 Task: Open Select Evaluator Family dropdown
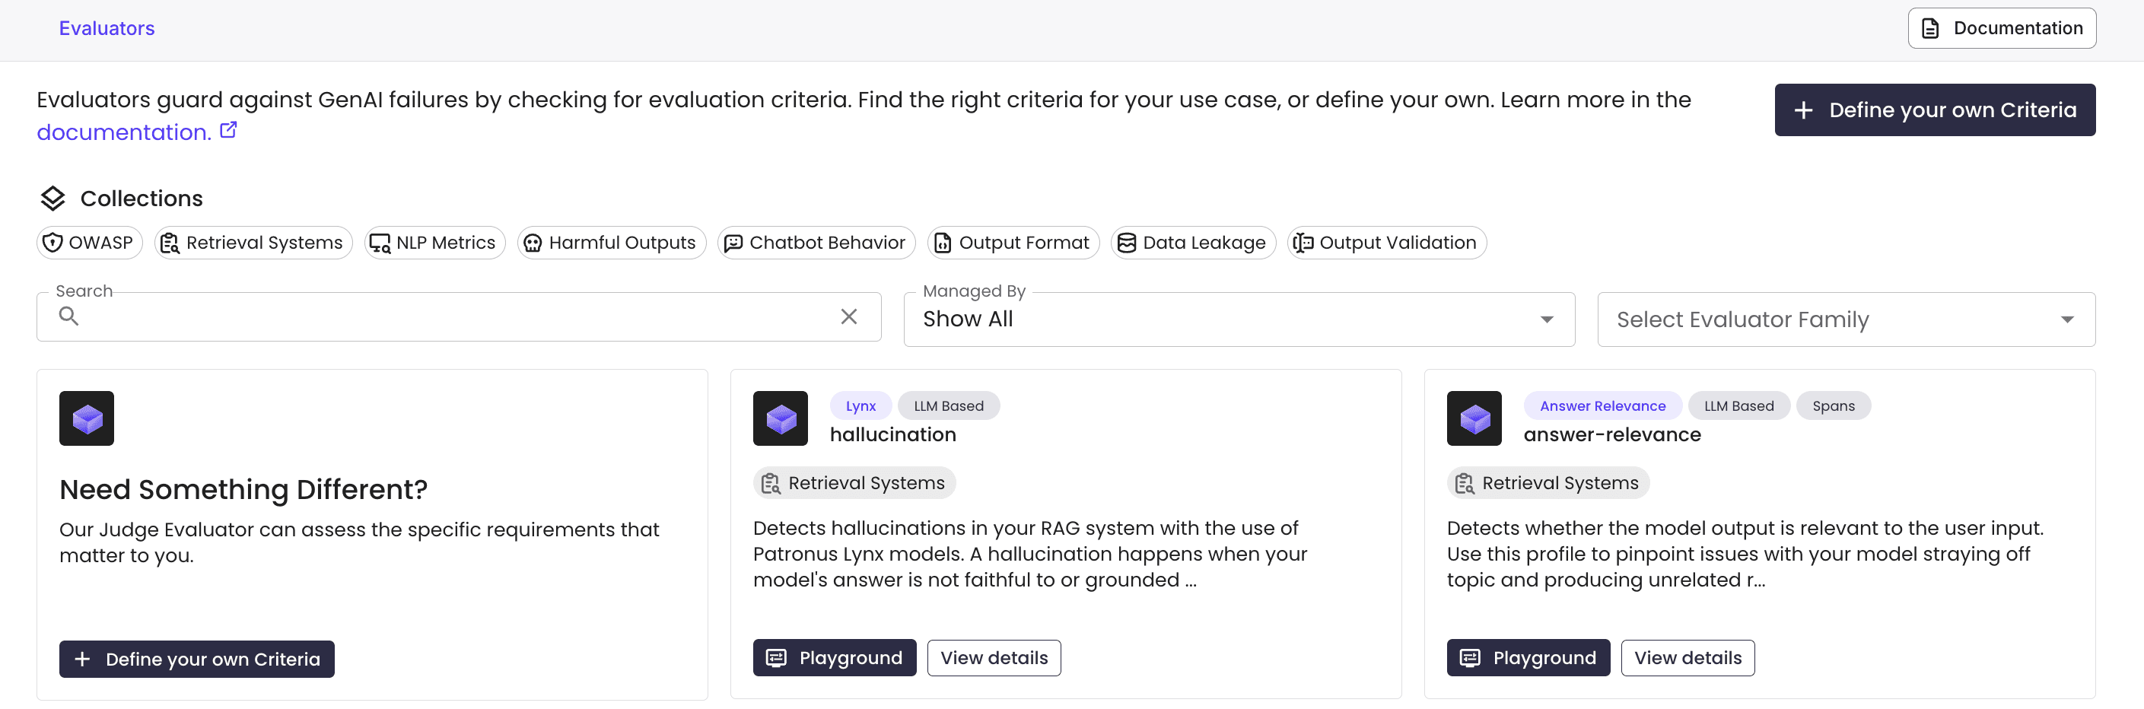[x=1845, y=320]
